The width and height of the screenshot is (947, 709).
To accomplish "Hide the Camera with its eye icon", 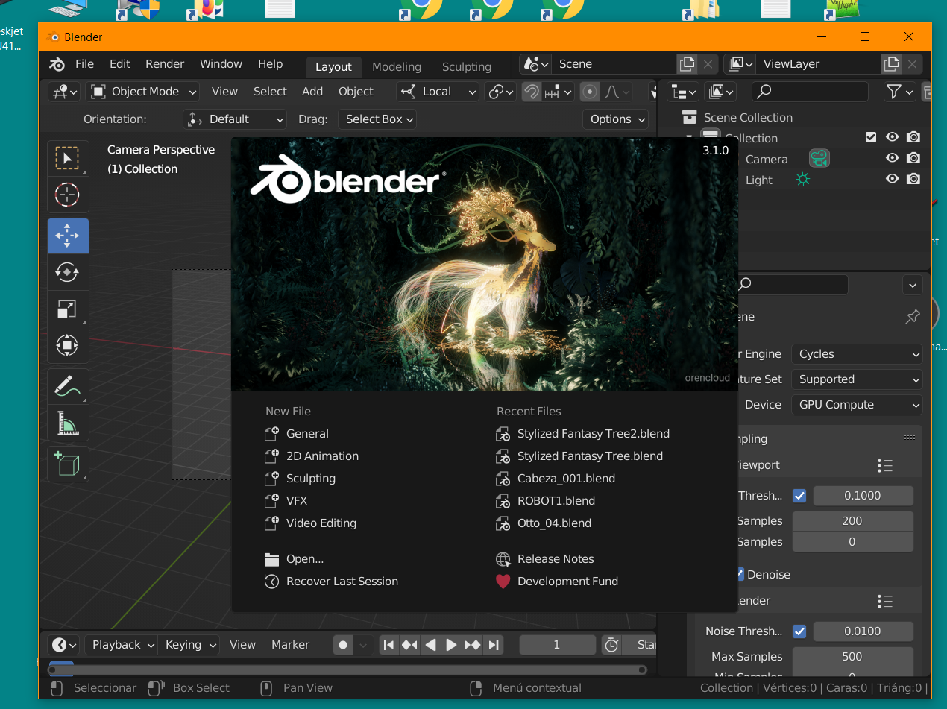I will [892, 158].
